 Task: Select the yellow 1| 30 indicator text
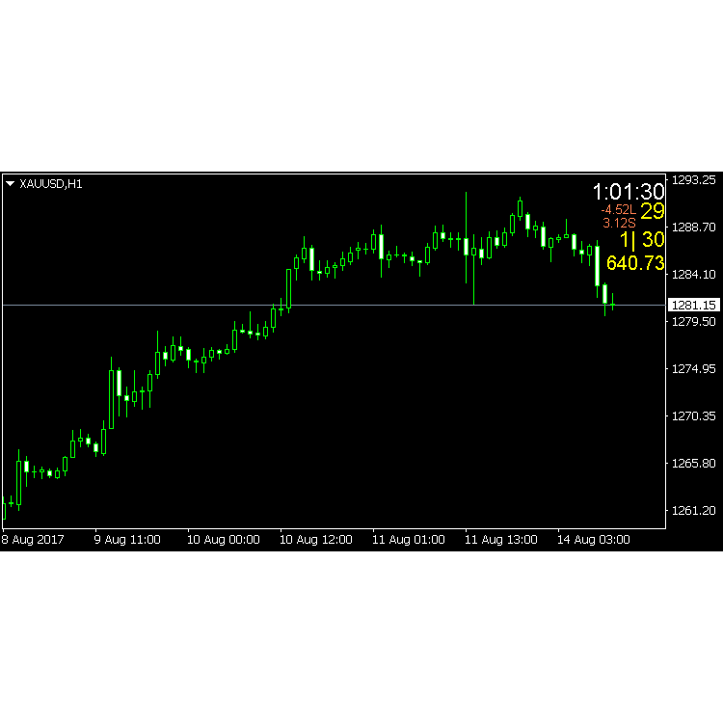tap(642, 239)
